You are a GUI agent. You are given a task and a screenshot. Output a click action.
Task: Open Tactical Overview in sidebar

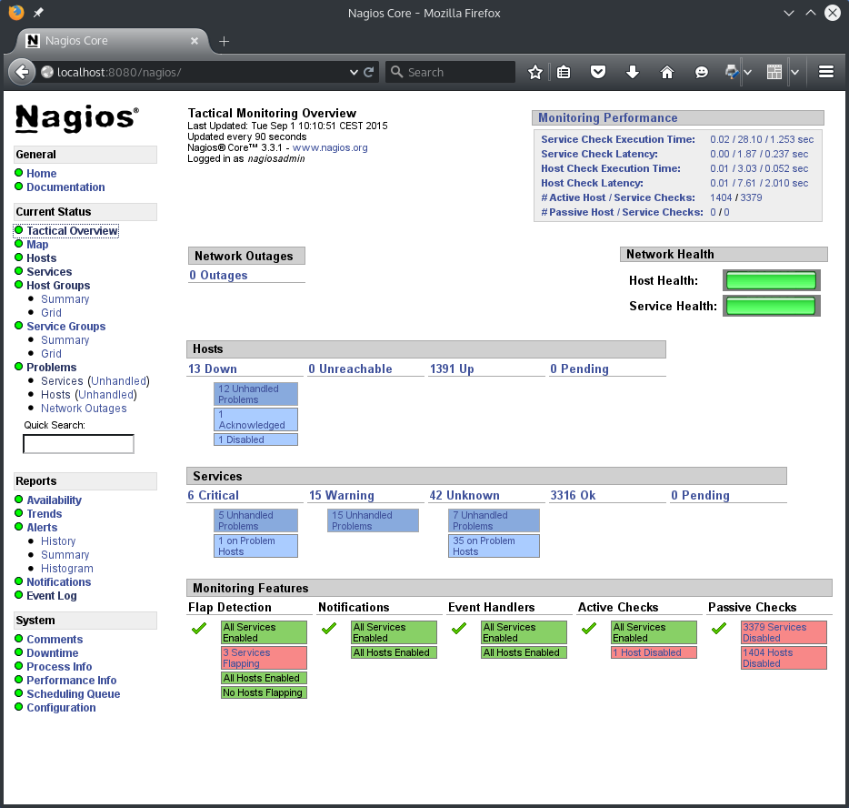tap(72, 231)
